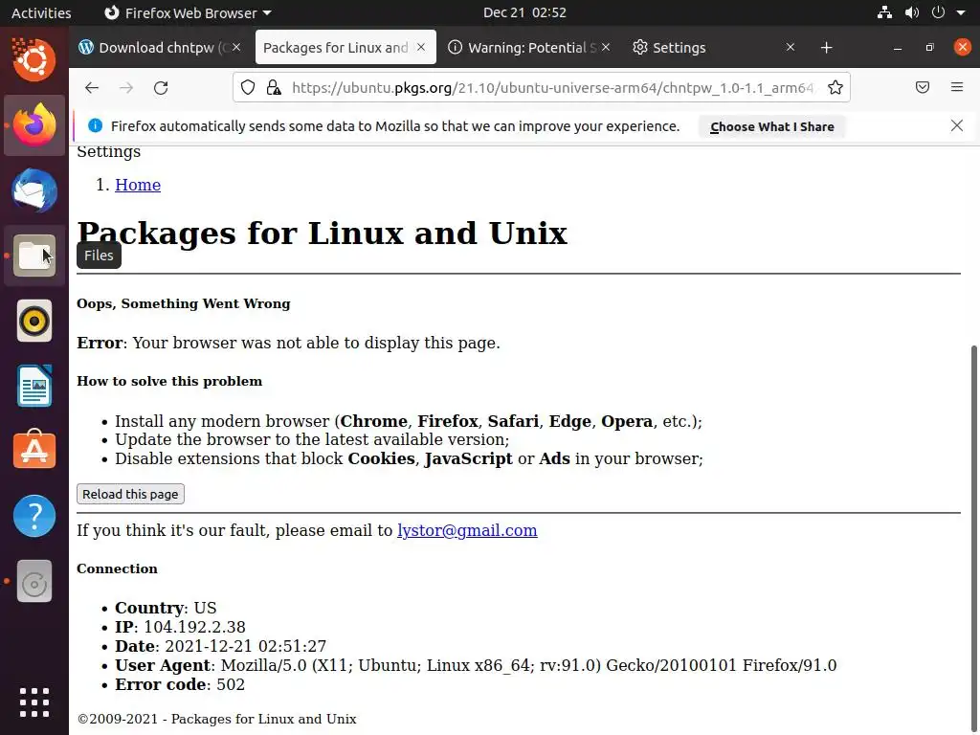This screenshot has width=980, height=735.
Task: Bookmark this page with the star icon
Action: (x=835, y=88)
